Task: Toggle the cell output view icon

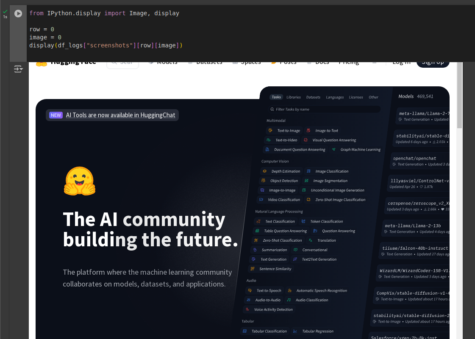Action: tap(18, 69)
